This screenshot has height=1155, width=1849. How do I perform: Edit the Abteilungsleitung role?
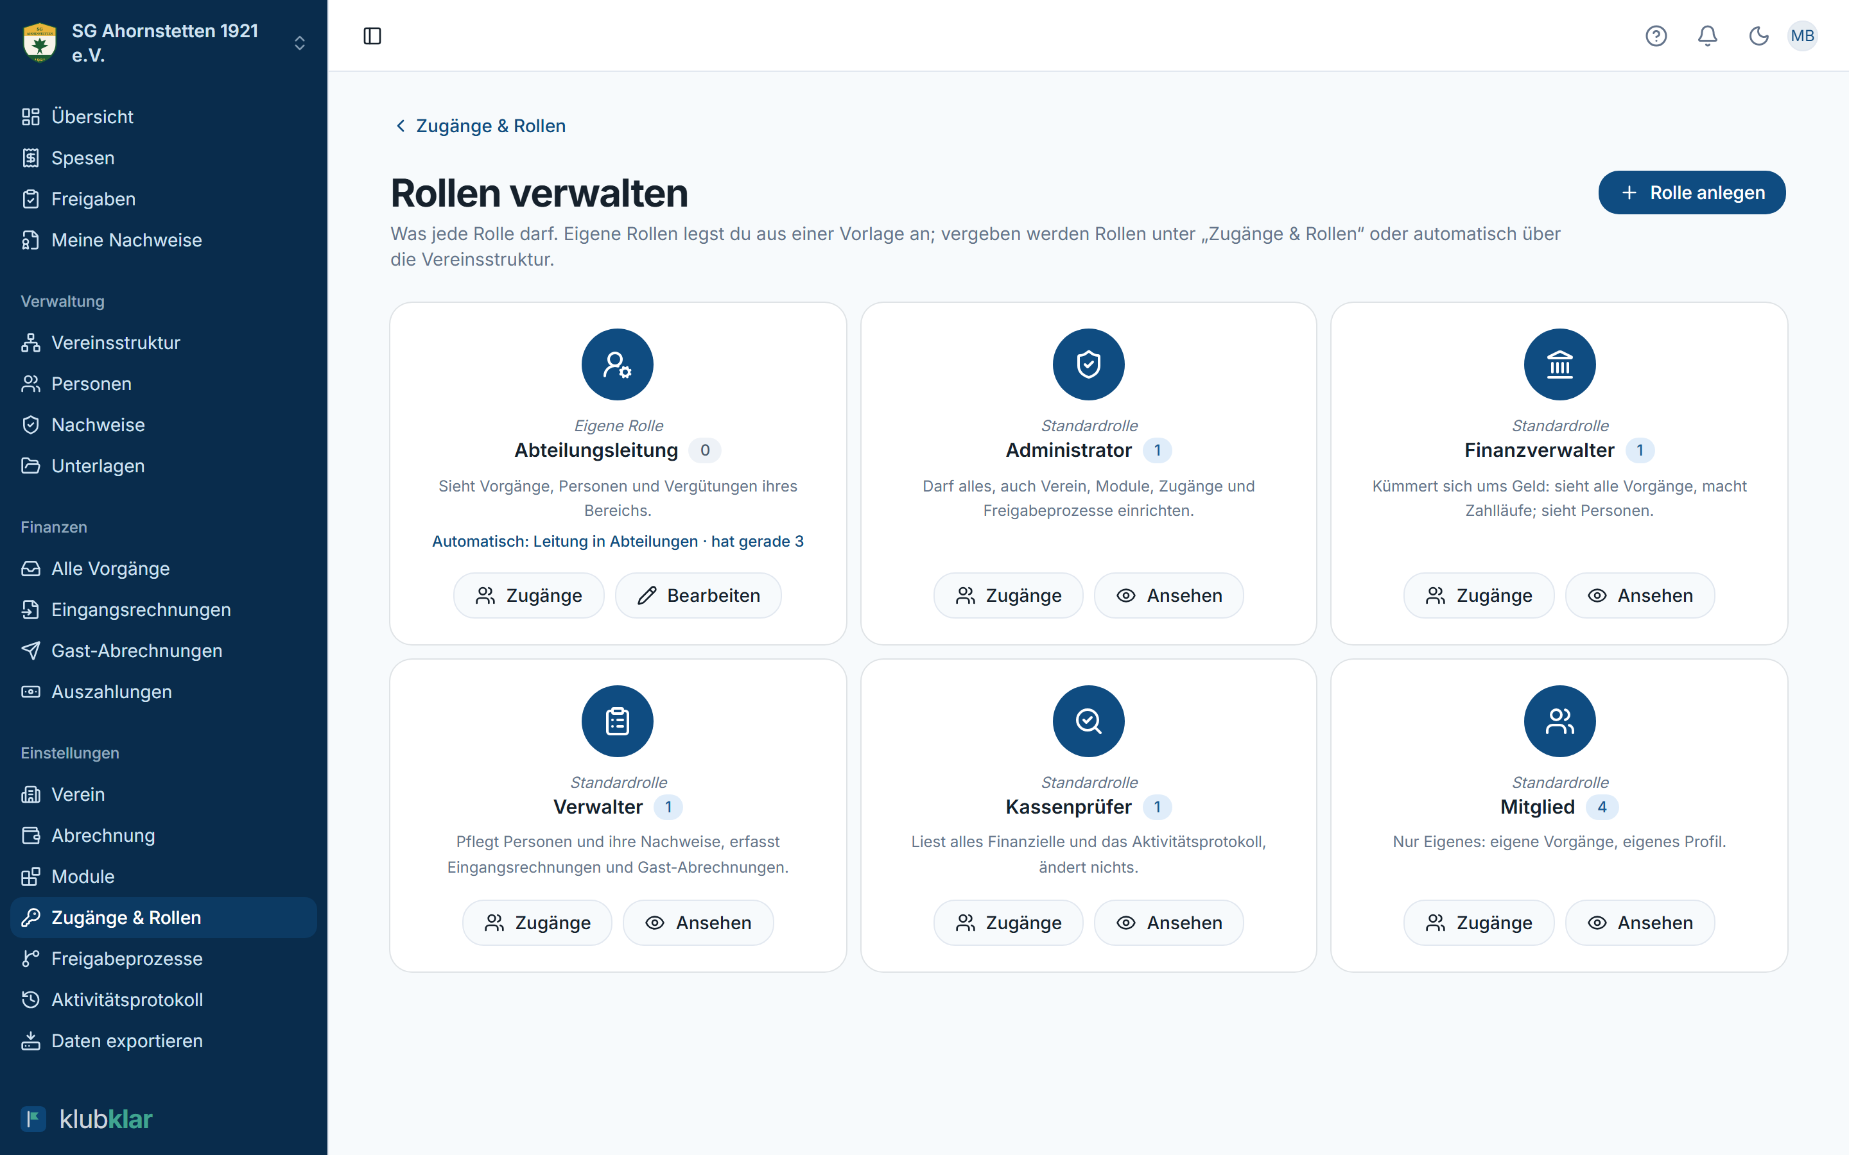point(699,595)
